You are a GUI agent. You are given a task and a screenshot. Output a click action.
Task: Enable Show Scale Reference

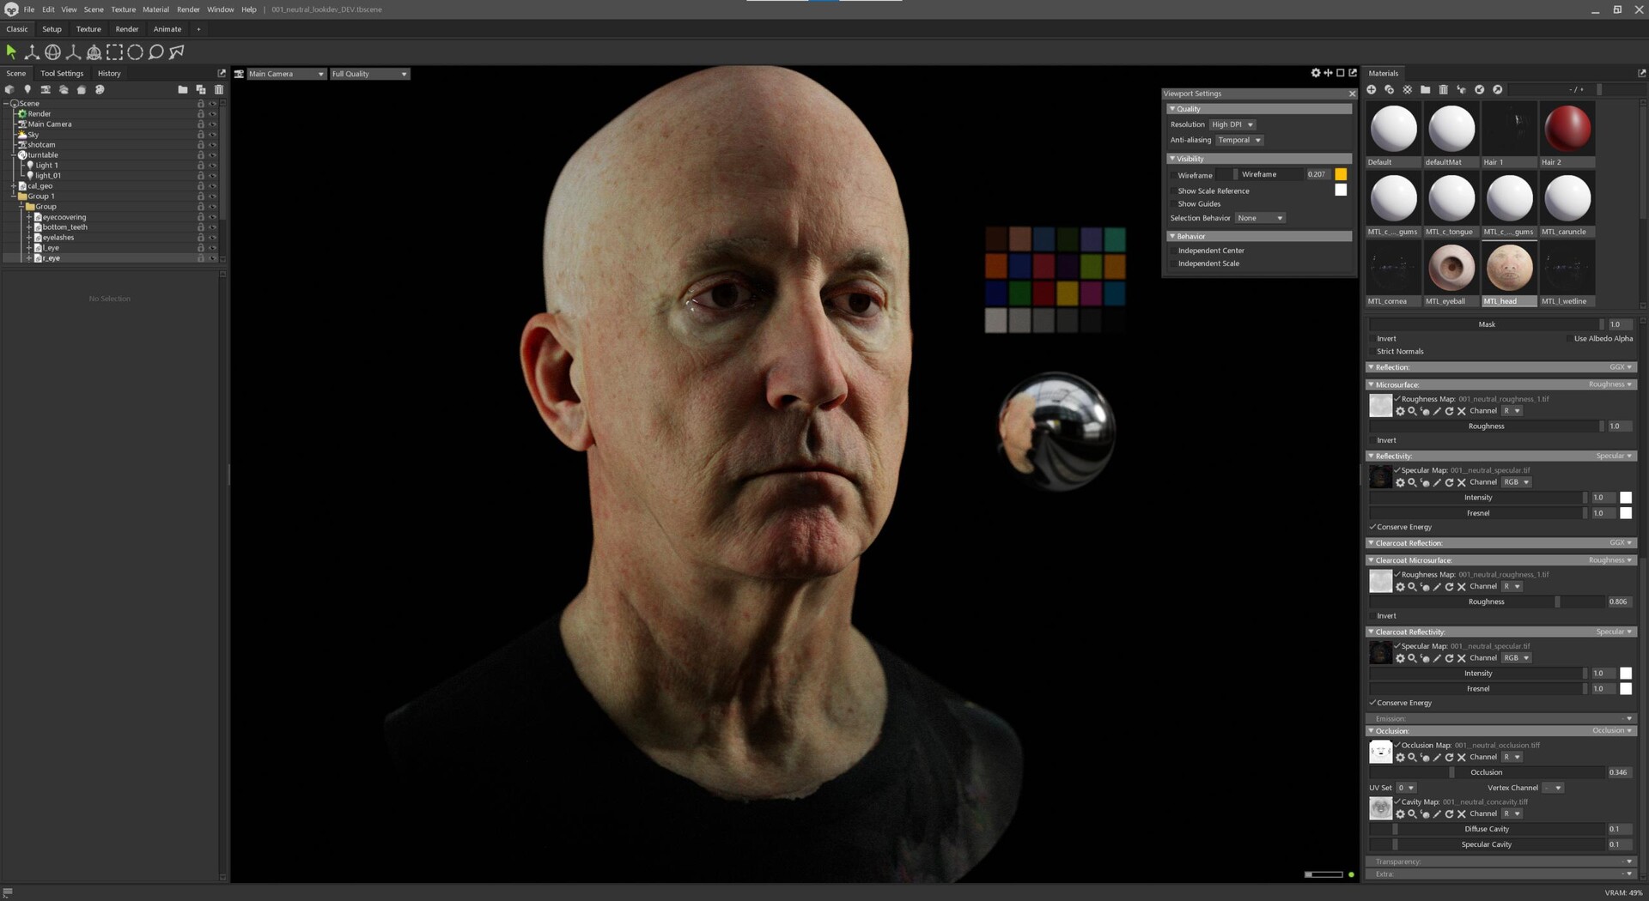[1173, 190]
